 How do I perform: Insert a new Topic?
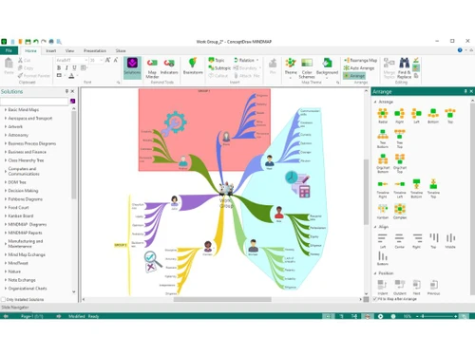click(217, 60)
